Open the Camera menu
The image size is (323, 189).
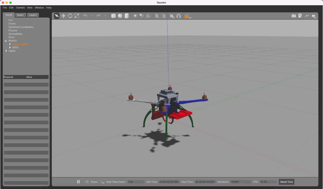click(20, 8)
